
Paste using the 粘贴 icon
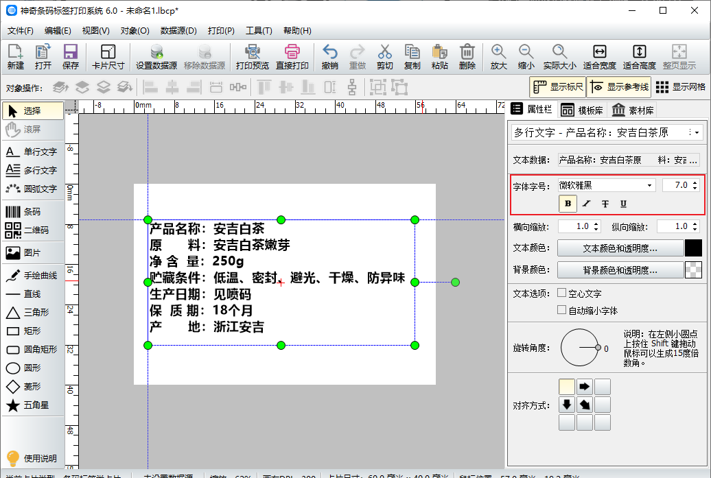pyautogui.click(x=439, y=57)
